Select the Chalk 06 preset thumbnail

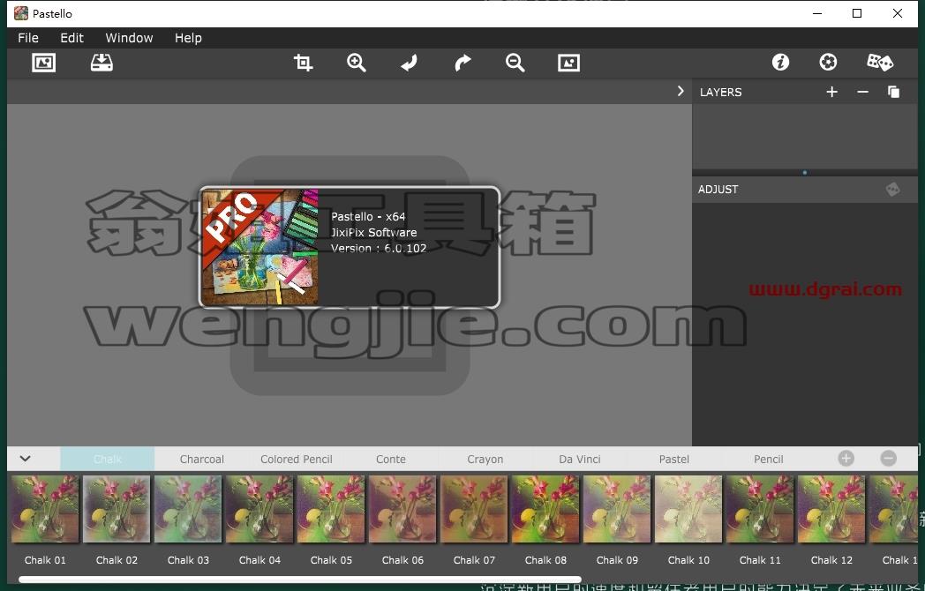pyautogui.click(x=402, y=509)
